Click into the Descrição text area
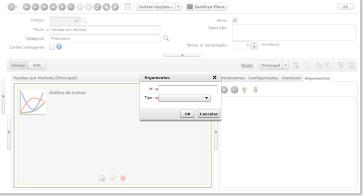This screenshot has height=196, width=363. click(294, 33)
